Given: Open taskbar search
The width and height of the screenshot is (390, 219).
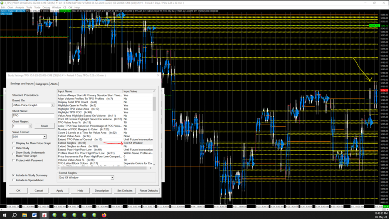Looking at the screenshot, I should point(14,215).
